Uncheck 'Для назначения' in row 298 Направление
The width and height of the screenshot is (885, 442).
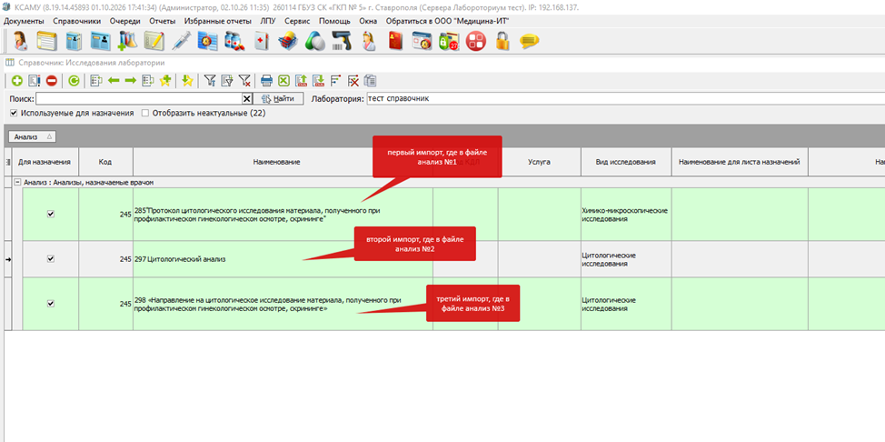point(51,304)
